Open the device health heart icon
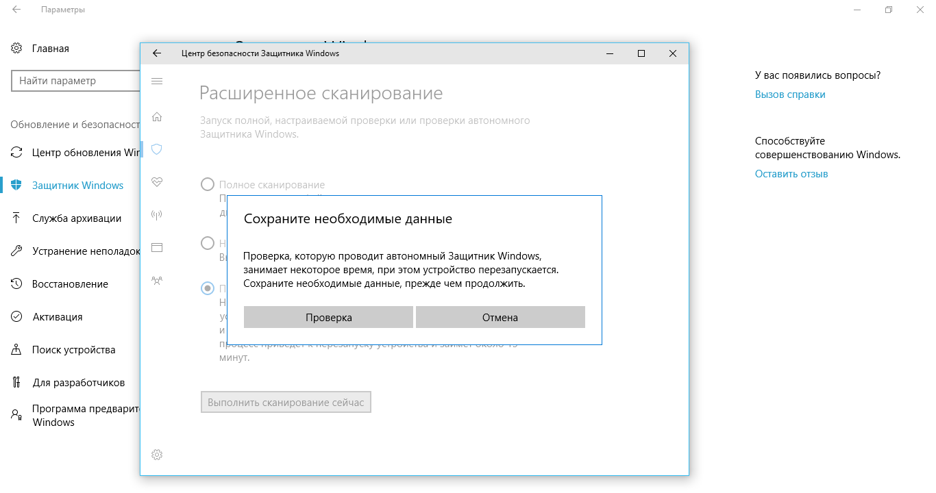Viewport: 936px width, 493px height. (157, 181)
